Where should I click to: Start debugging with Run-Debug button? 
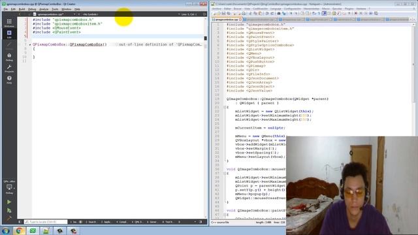(x=9, y=210)
